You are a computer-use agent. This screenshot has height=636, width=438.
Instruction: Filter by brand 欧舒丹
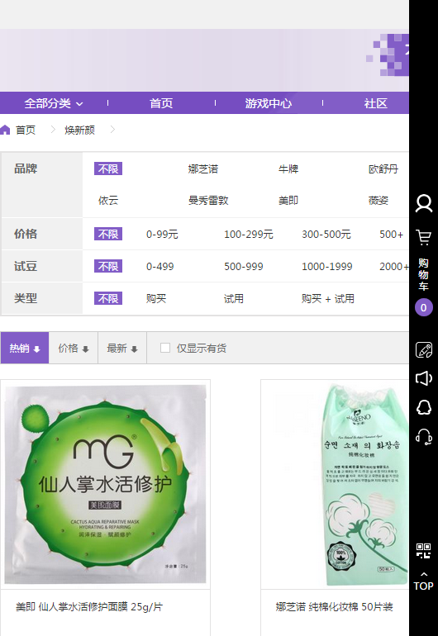pos(383,168)
